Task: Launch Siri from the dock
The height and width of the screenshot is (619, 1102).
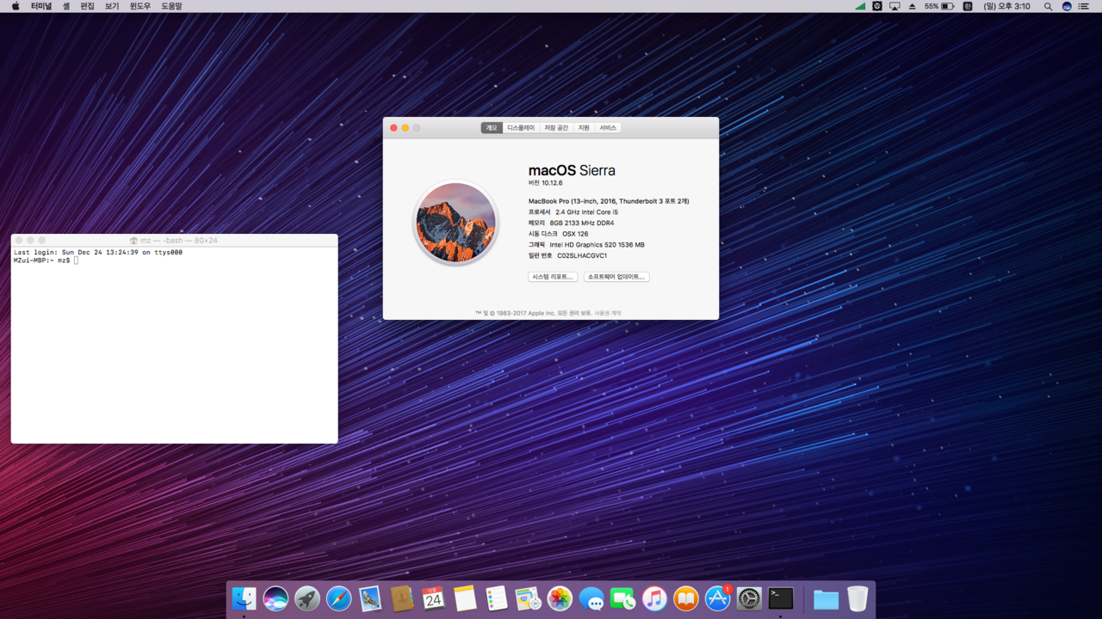Action: [x=275, y=598]
